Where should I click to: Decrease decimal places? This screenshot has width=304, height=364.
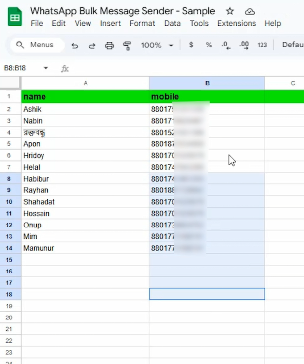226,45
